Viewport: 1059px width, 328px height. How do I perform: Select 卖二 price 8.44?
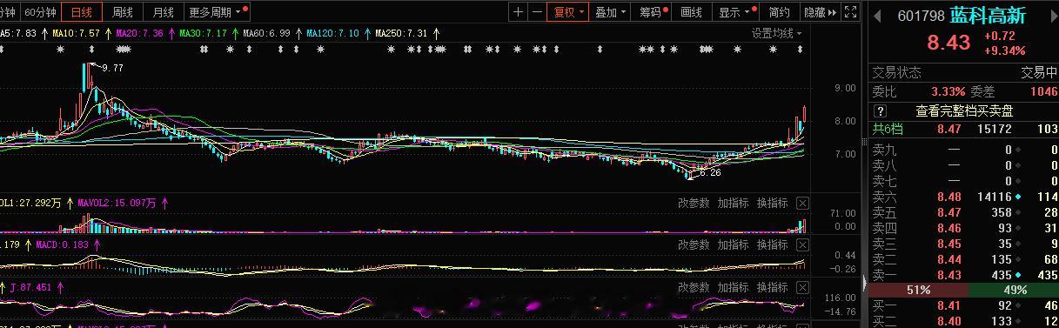[x=949, y=259]
